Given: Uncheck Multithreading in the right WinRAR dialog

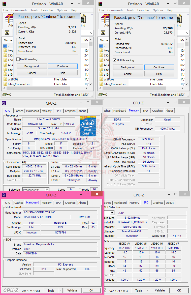Looking at the screenshot, I should (114, 60).
